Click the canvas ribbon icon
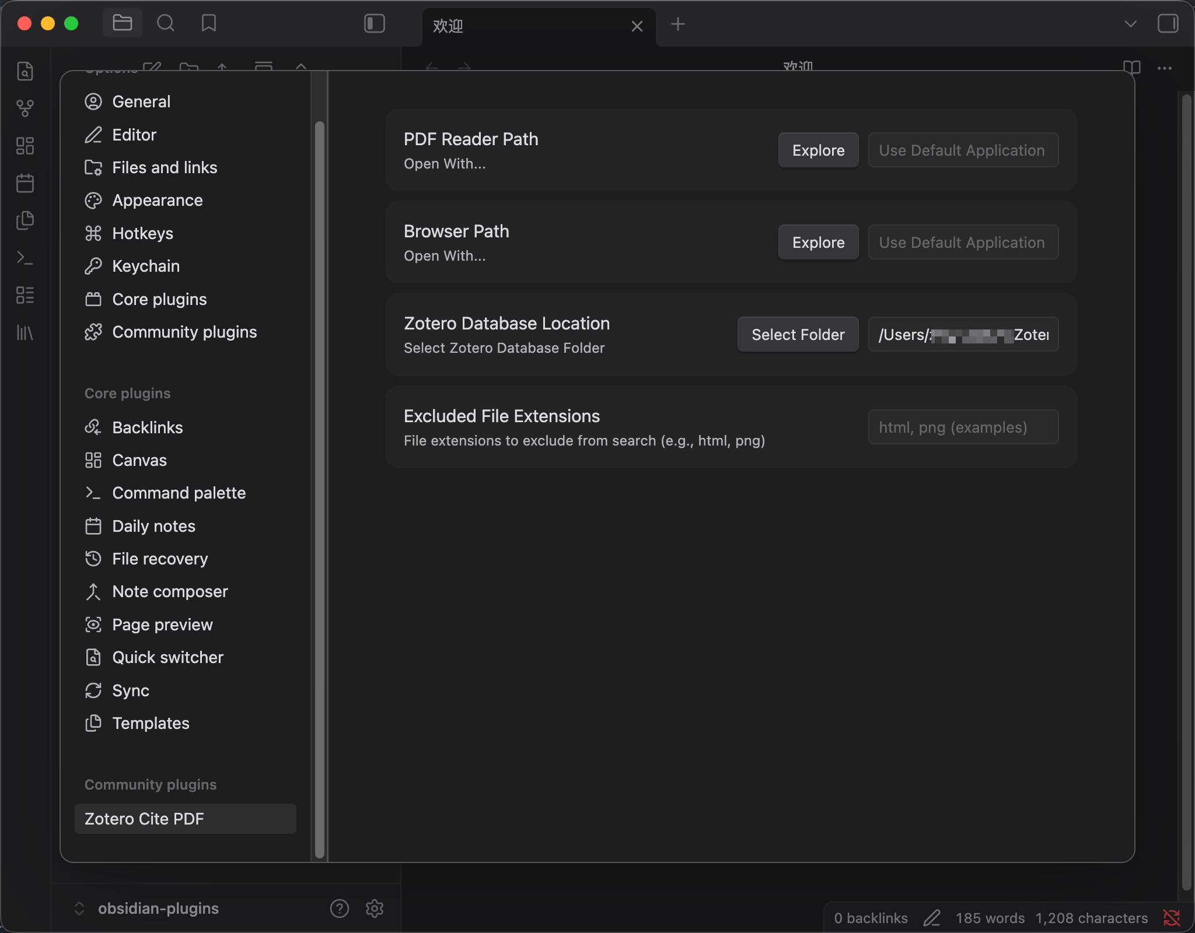Image resolution: width=1195 pixels, height=933 pixels. tap(25, 146)
